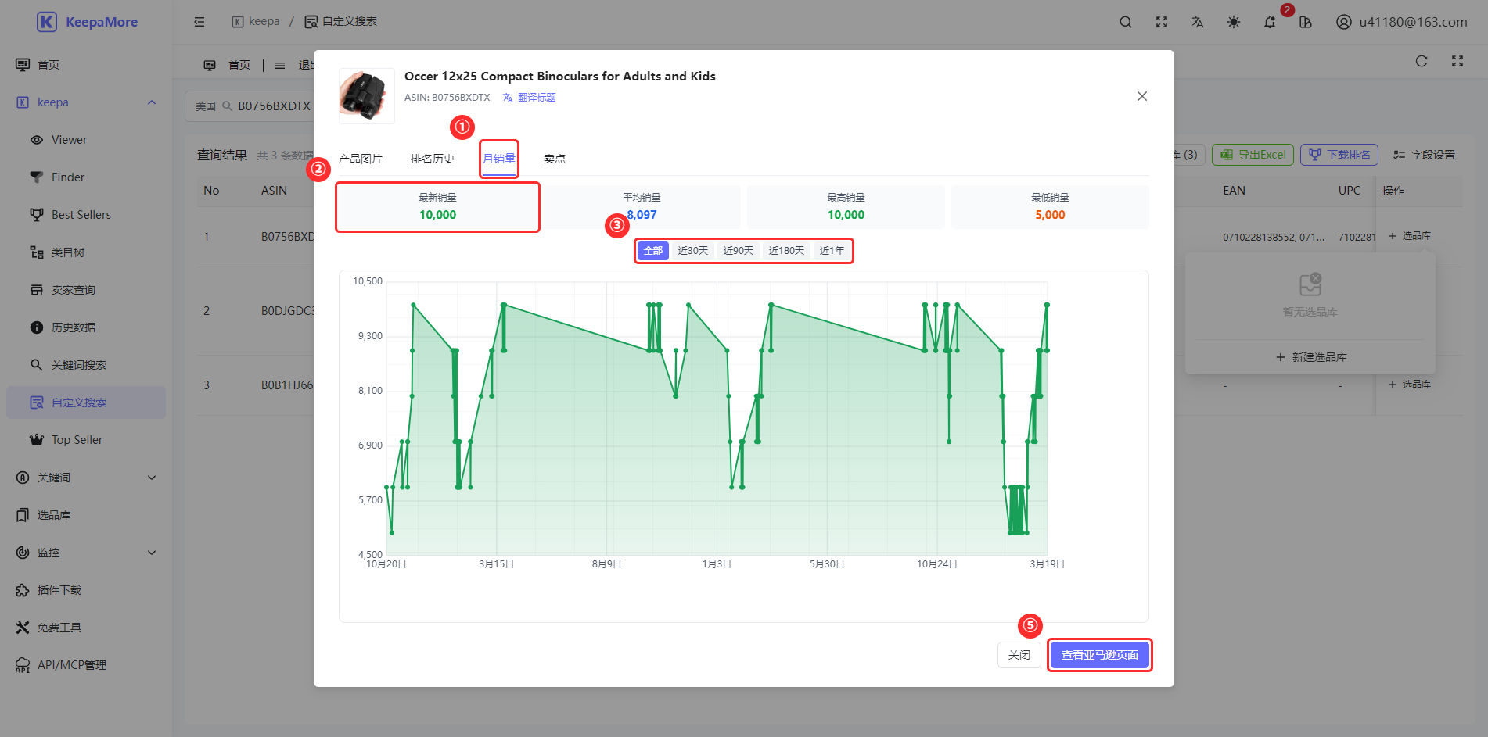1488x737 pixels.
Task: Click 新建选品库 in the popup
Action: pyautogui.click(x=1310, y=357)
